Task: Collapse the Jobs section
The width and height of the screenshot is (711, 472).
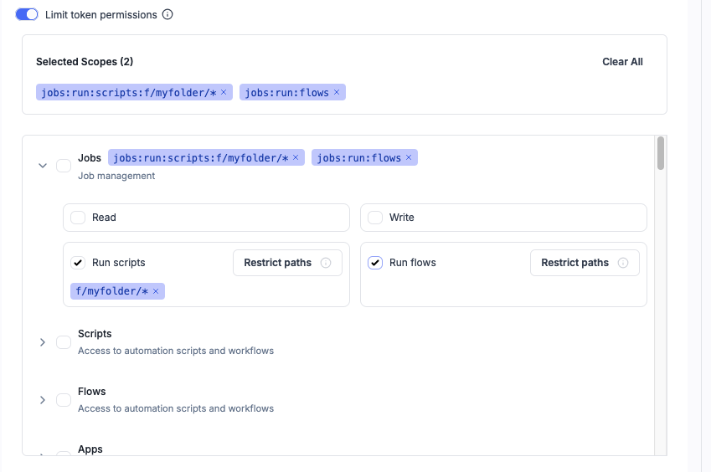Action: (x=42, y=166)
